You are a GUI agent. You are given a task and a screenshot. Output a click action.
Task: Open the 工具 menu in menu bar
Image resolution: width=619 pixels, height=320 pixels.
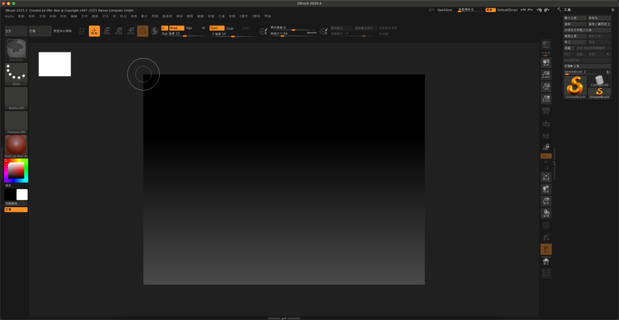221,16
